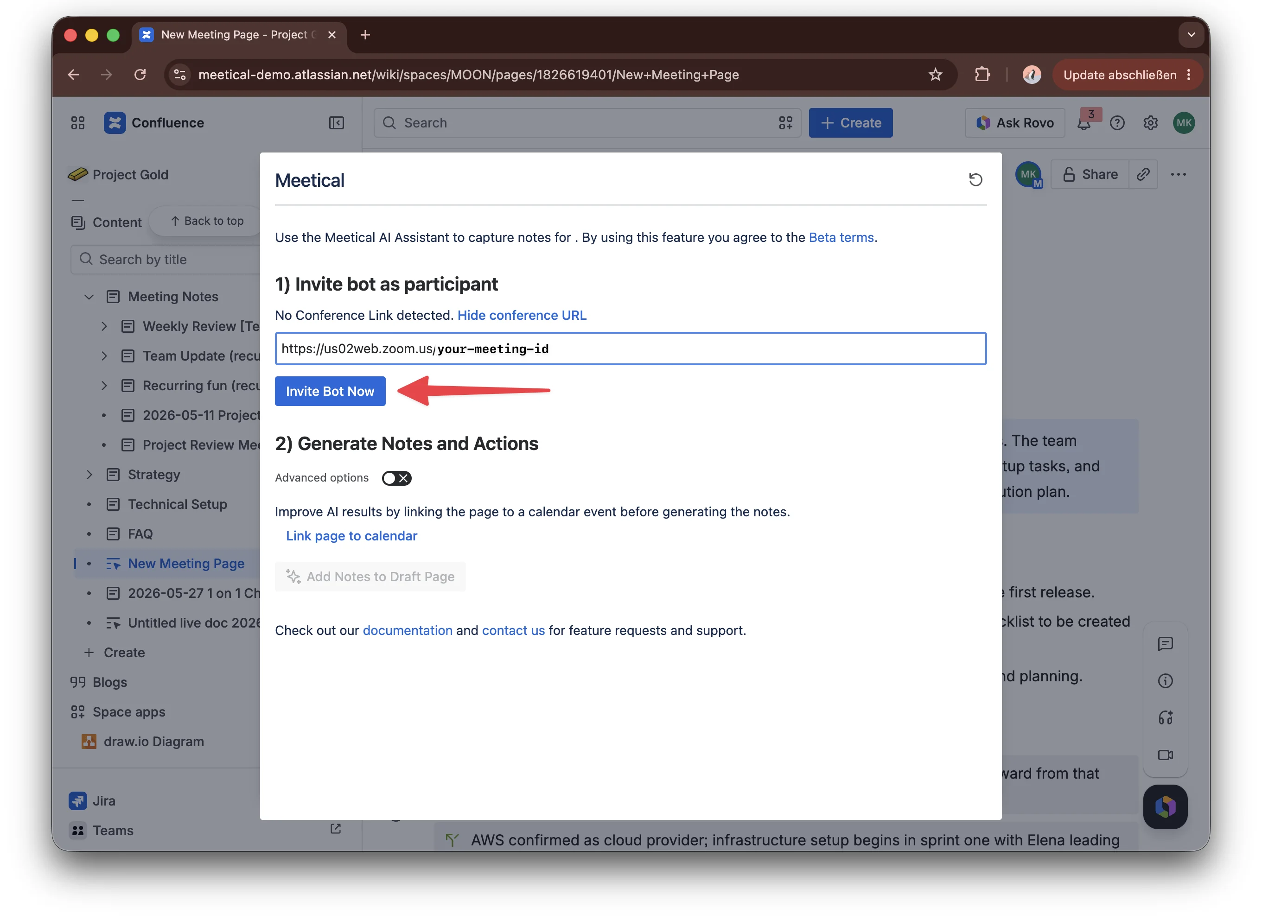The image size is (1262, 920).
Task: Click the Update abschließen button
Action: [1127, 75]
